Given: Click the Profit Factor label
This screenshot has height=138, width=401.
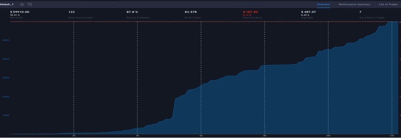Looking at the screenshot, I should coord(192,18).
